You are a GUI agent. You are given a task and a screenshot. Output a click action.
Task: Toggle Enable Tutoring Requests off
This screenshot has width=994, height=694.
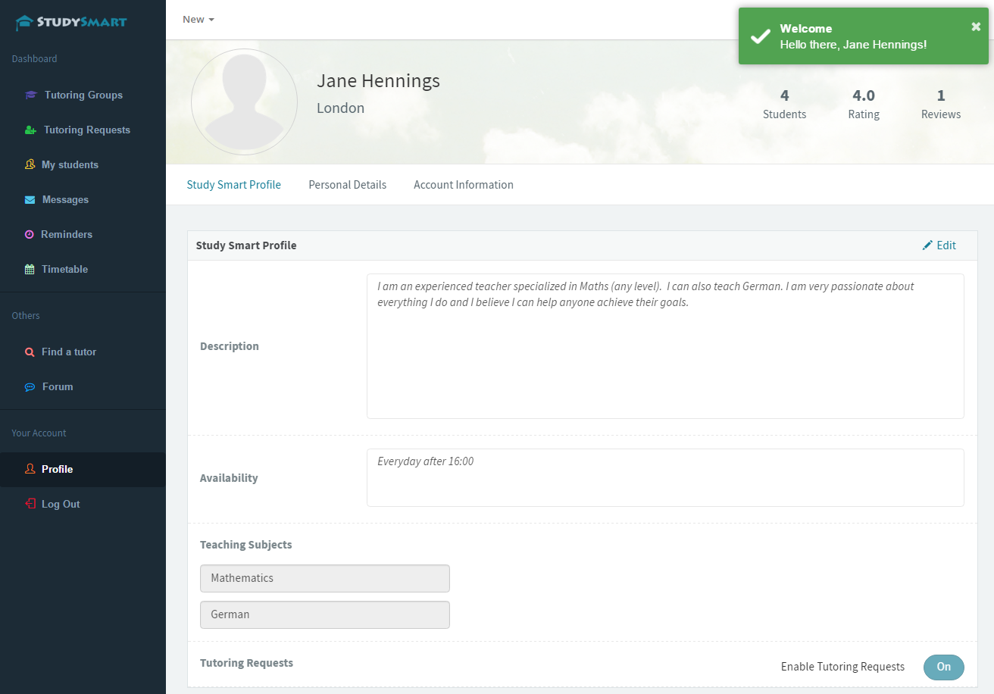943,667
